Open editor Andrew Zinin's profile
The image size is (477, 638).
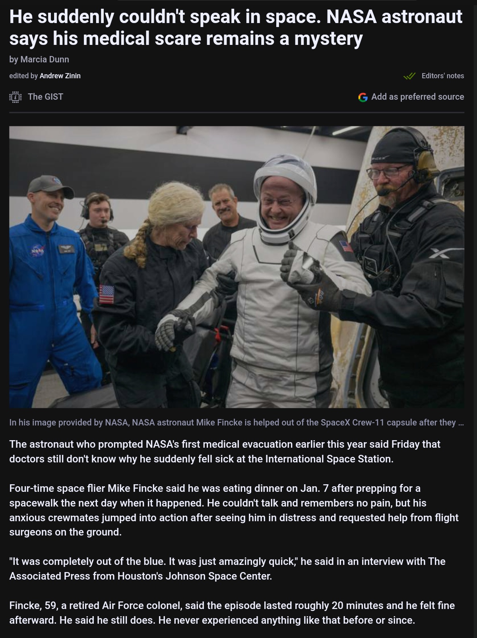pyautogui.click(x=60, y=76)
